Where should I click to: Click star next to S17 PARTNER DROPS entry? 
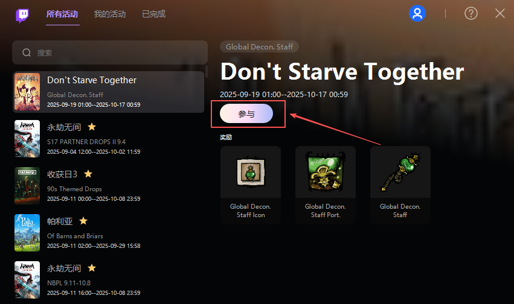(x=92, y=127)
